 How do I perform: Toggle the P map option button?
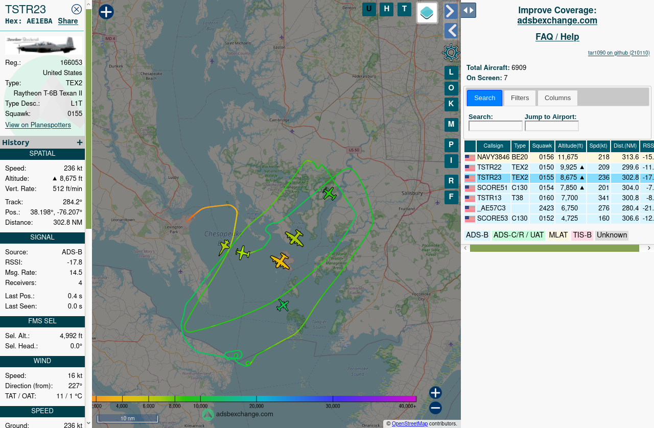point(451,145)
